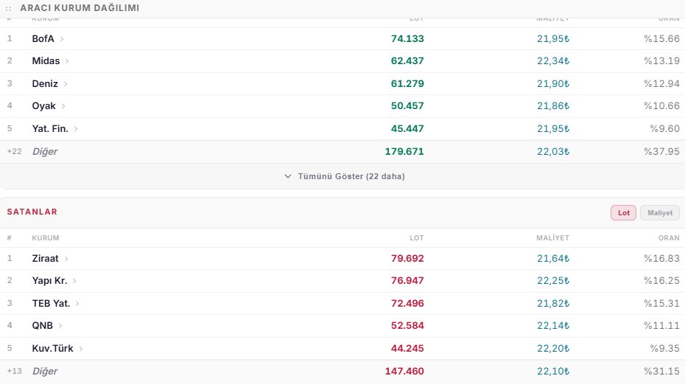This screenshot has width=685, height=390.
Task: Click QNB lot value 52.584
Action: point(407,326)
